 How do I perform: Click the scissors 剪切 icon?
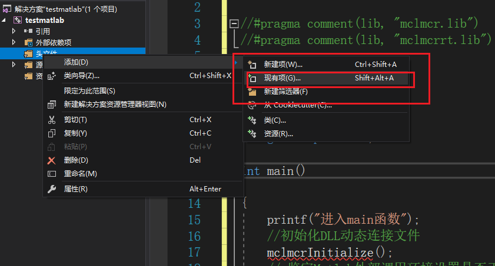[51, 120]
